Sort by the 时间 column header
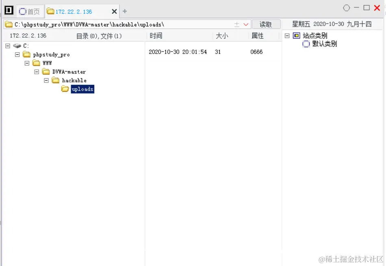Image resolution: width=386 pixels, height=266 pixels. (156, 36)
